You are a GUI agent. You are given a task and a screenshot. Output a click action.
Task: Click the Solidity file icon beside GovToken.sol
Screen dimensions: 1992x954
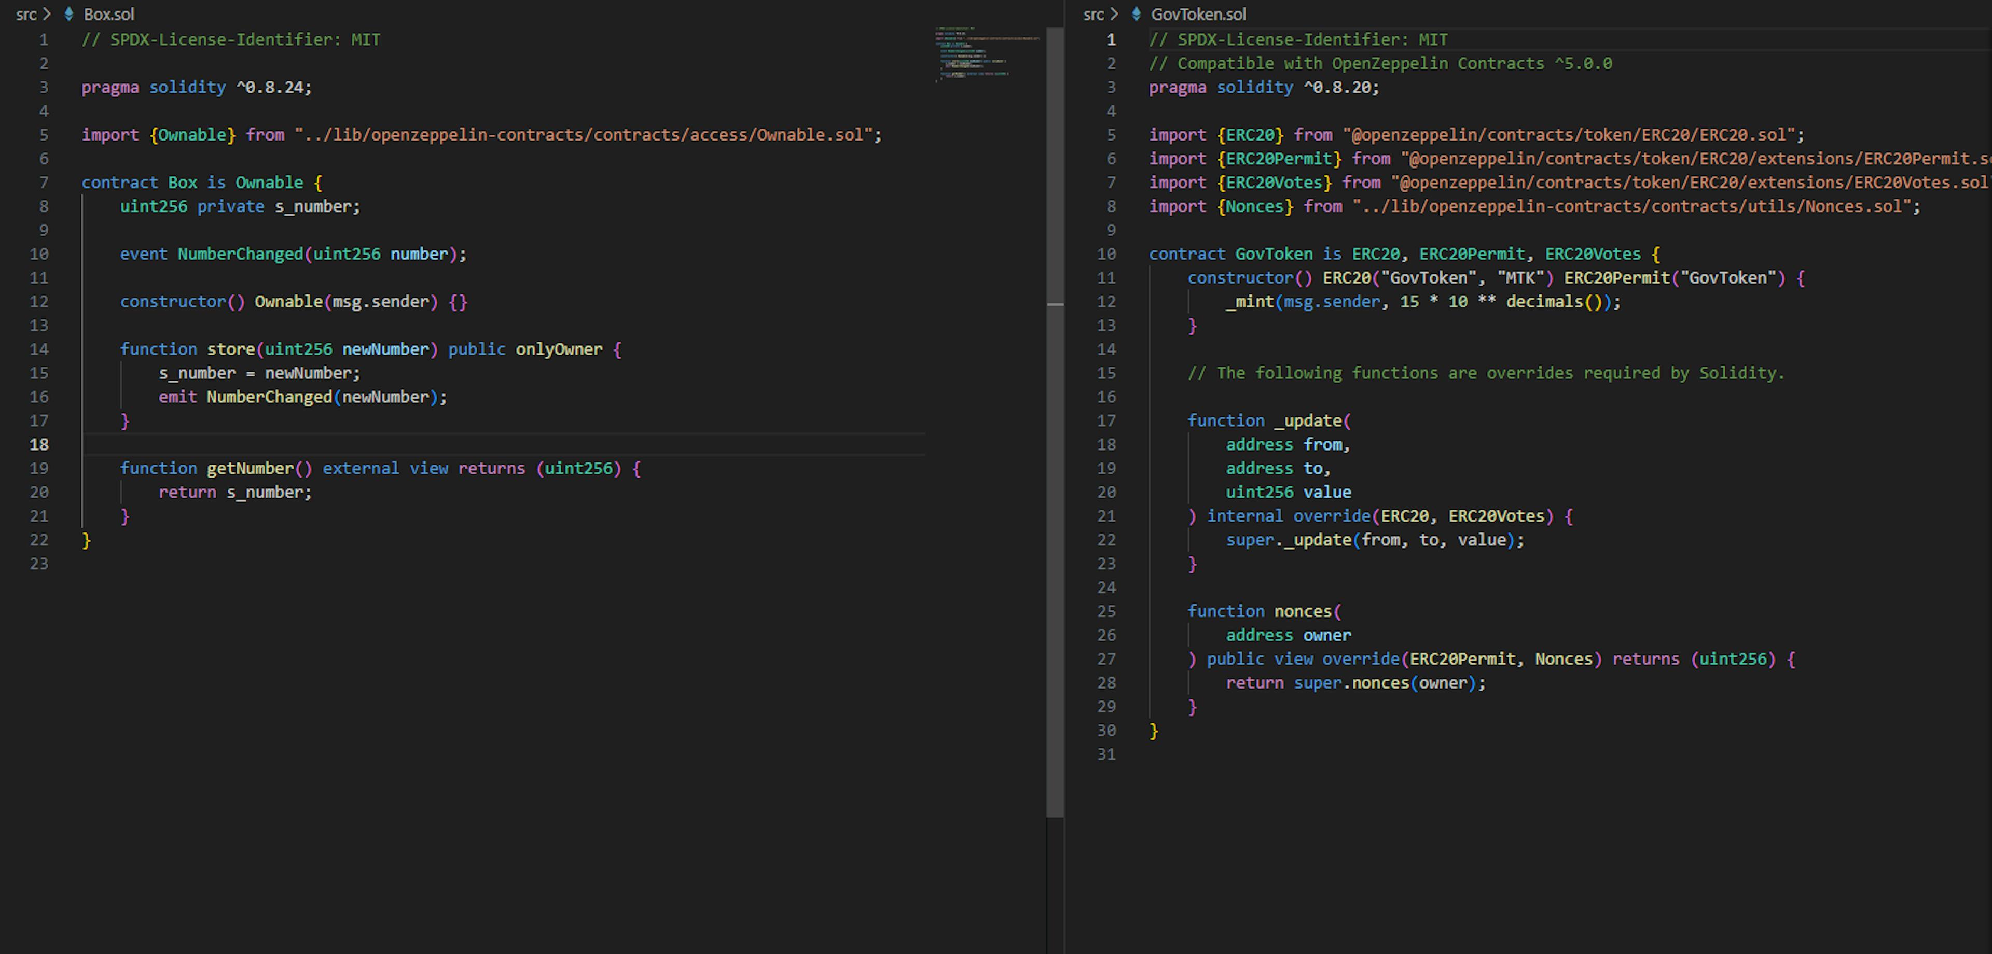(1136, 14)
